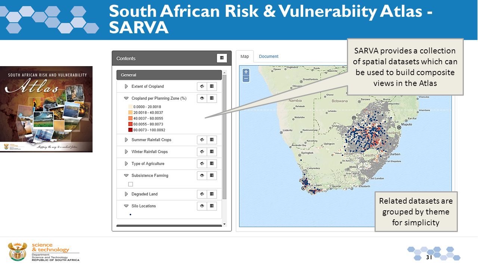Zoom out on the map

pyautogui.click(x=246, y=79)
